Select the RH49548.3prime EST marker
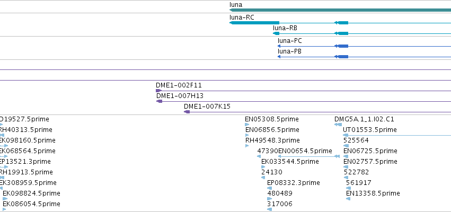This screenshot has height=212, width=451. coord(247,146)
